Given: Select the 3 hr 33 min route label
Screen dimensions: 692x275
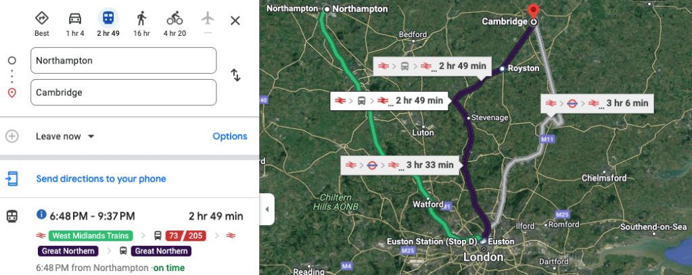Looking at the screenshot, I should [x=400, y=164].
